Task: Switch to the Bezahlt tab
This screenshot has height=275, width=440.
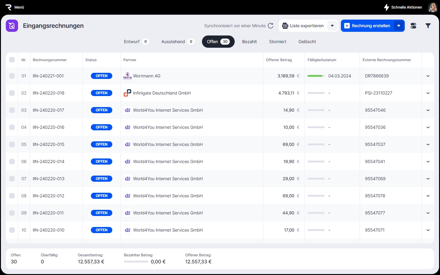Action: click(249, 42)
